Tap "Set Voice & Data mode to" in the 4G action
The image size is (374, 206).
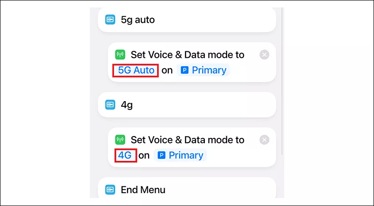point(187,140)
